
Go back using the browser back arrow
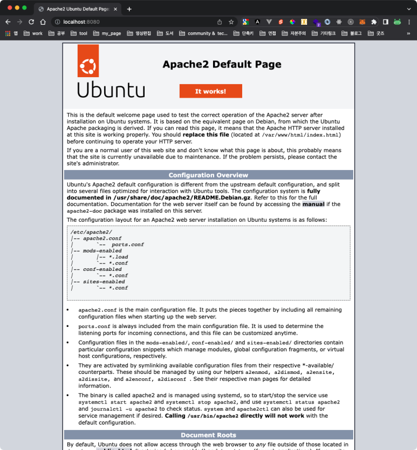(x=8, y=22)
